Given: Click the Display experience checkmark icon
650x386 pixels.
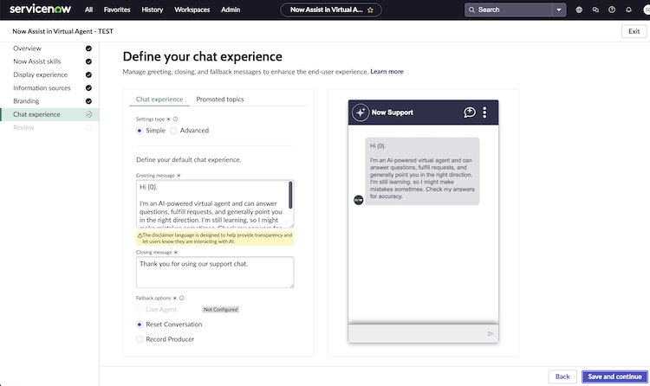Looking at the screenshot, I should [x=88, y=75].
